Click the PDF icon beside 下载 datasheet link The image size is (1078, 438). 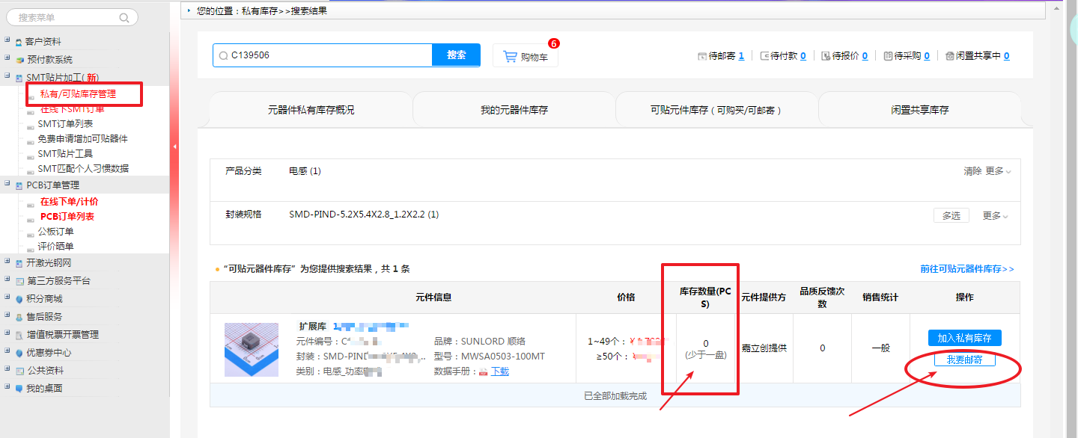pyautogui.click(x=484, y=371)
